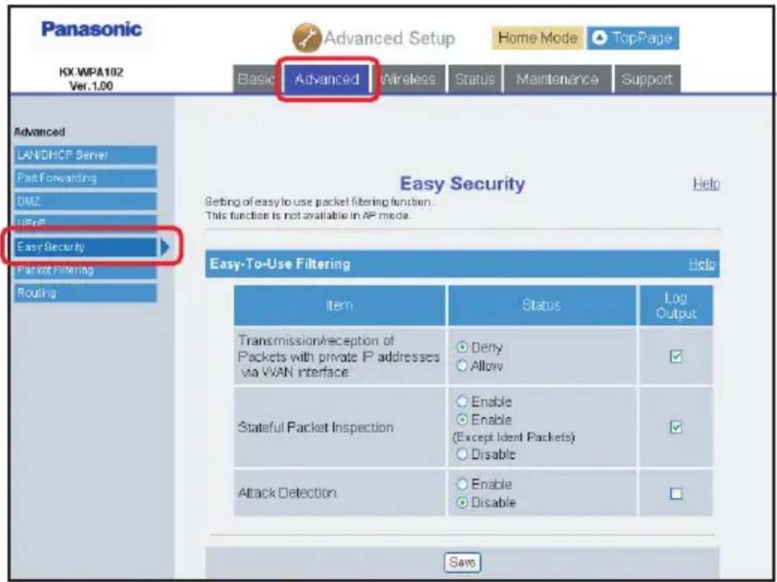Click the Save button
The width and height of the screenshot is (777, 582).
click(x=461, y=562)
